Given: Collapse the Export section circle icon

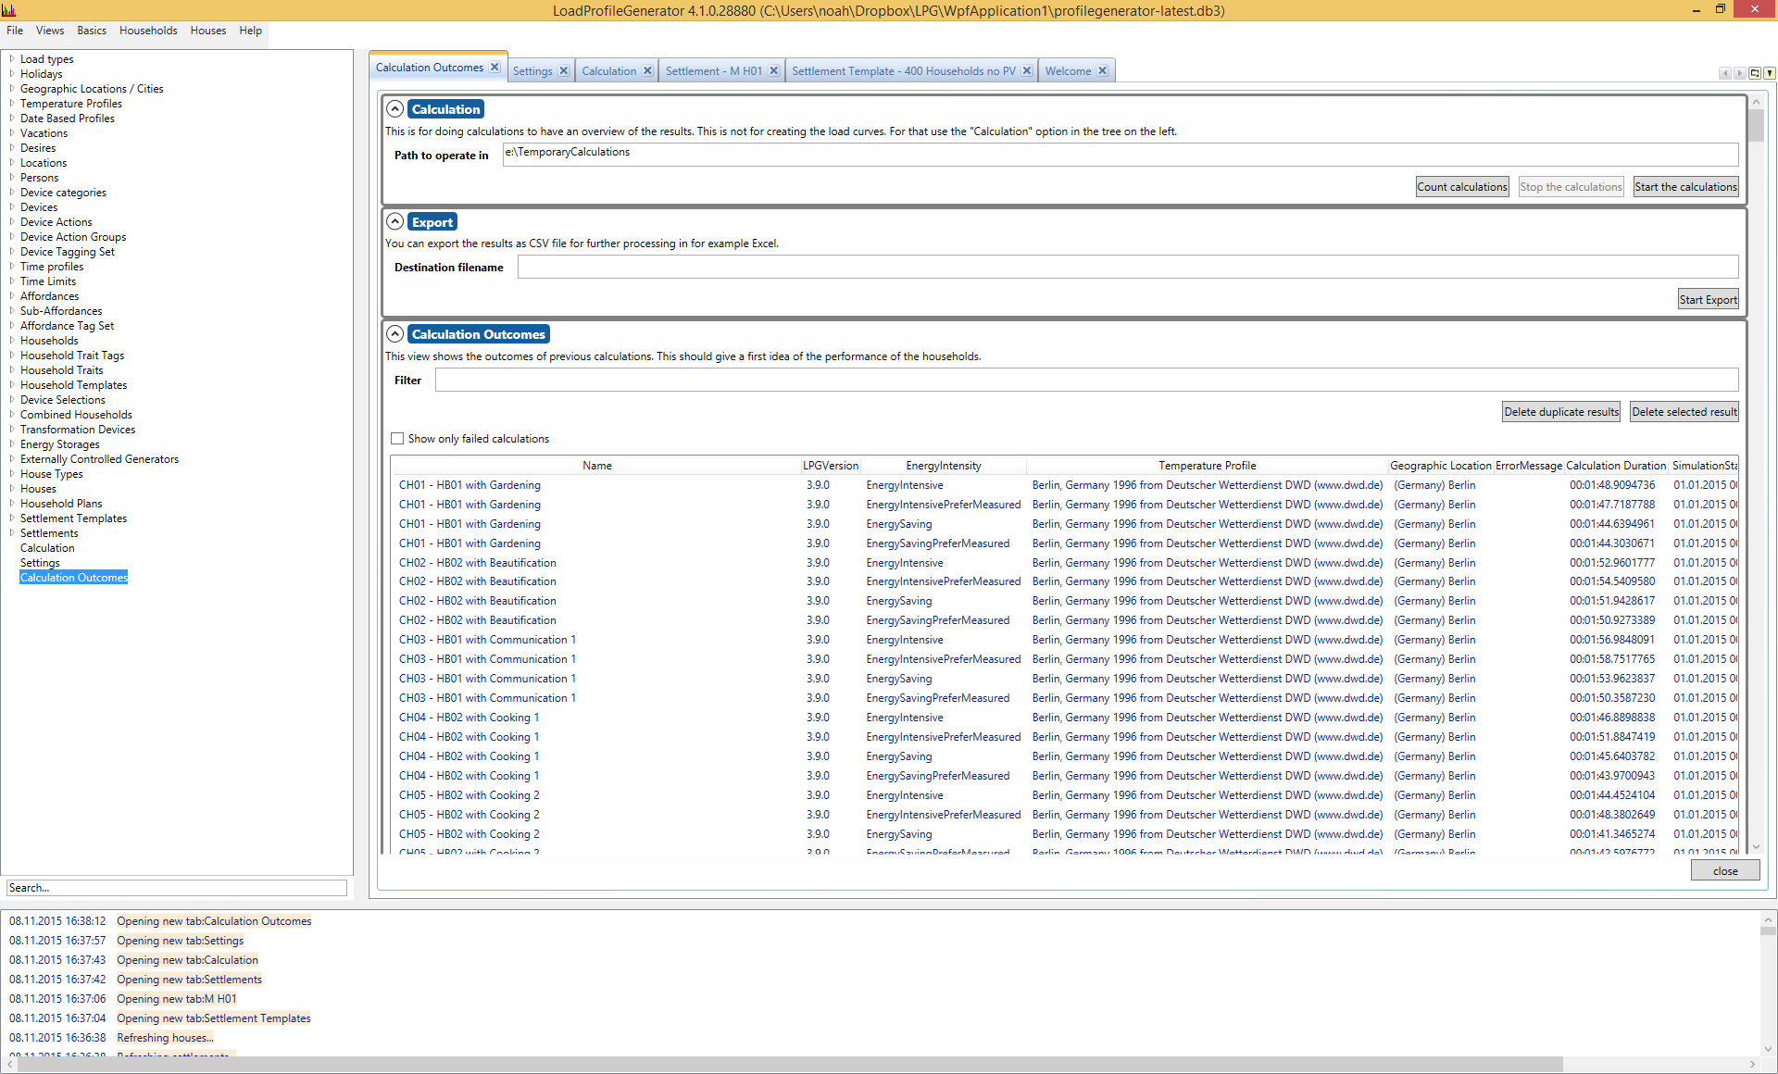Looking at the screenshot, I should pos(394,222).
